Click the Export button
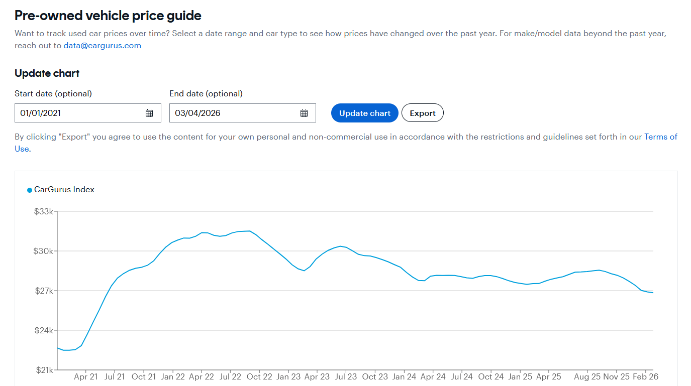Viewport: 691px width, 386px height. click(x=422, y=113)
